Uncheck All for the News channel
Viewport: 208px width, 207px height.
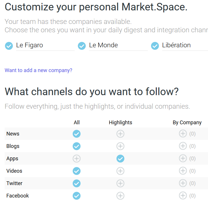click(x=77, y=134)
